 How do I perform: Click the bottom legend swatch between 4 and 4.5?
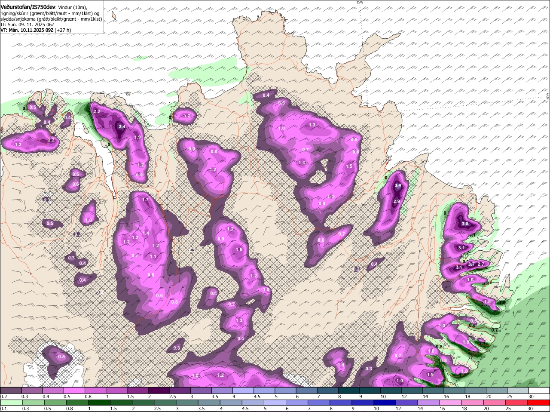(x=231, y=403)
